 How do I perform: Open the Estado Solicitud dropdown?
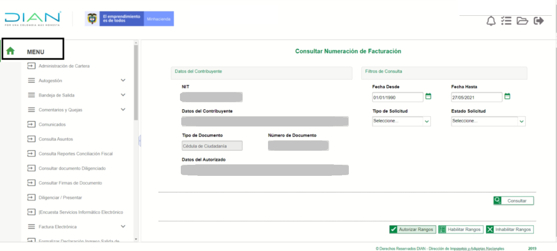(488, 121)
